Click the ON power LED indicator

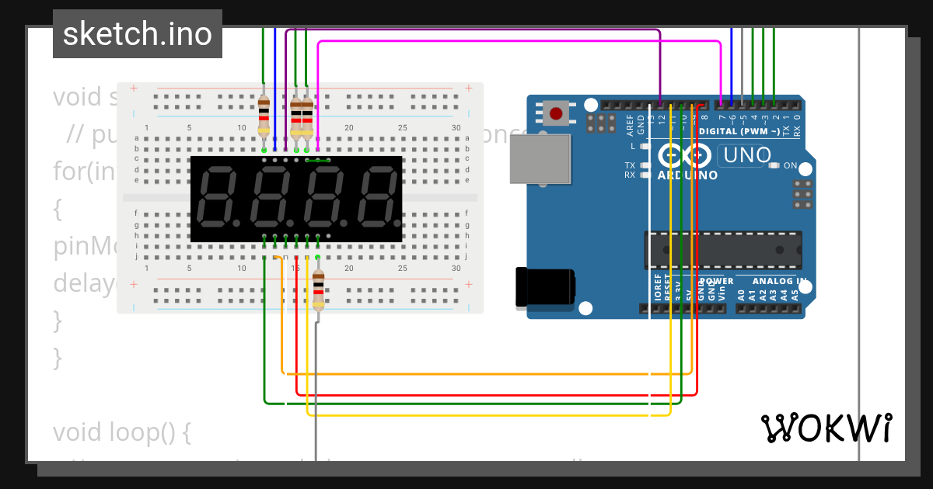[x=773, y=165]
